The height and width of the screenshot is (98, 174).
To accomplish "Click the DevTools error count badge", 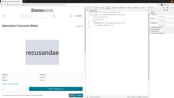I will [164, 8].
